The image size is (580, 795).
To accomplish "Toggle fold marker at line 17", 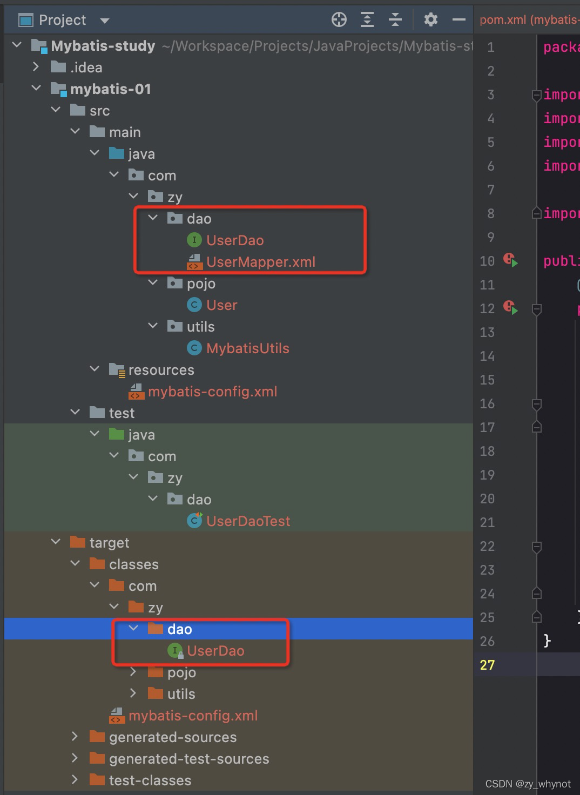I will (x=537, y=427).
